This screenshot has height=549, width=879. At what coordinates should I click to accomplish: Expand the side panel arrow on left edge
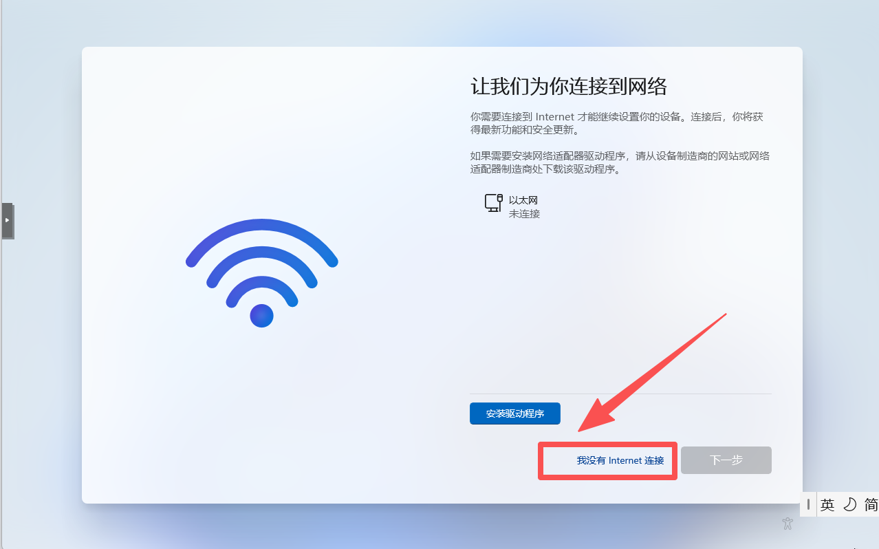[x=8, y=220]
